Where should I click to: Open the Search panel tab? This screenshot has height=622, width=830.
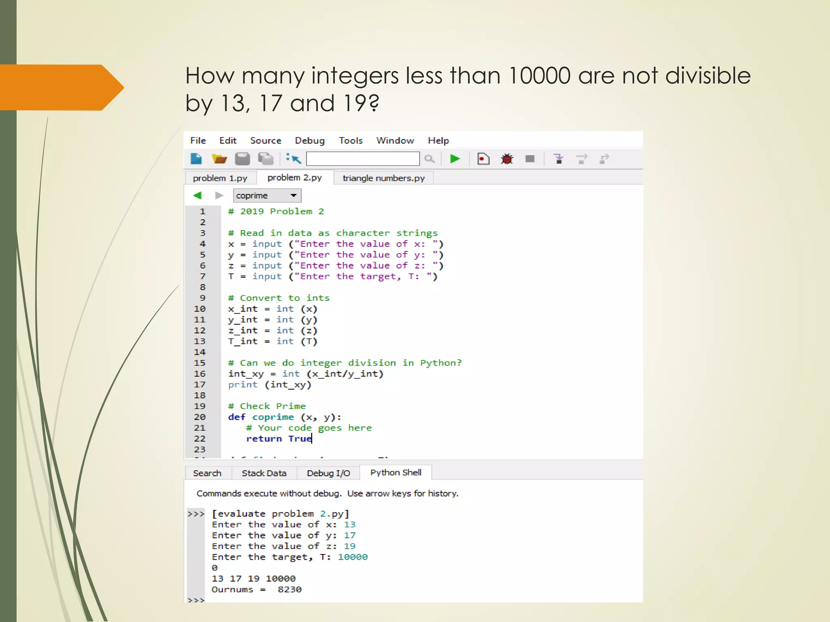pos(207,473)
